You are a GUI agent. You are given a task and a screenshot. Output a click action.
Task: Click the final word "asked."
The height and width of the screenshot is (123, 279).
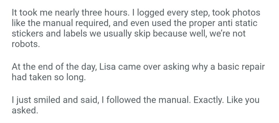[24, 111]
